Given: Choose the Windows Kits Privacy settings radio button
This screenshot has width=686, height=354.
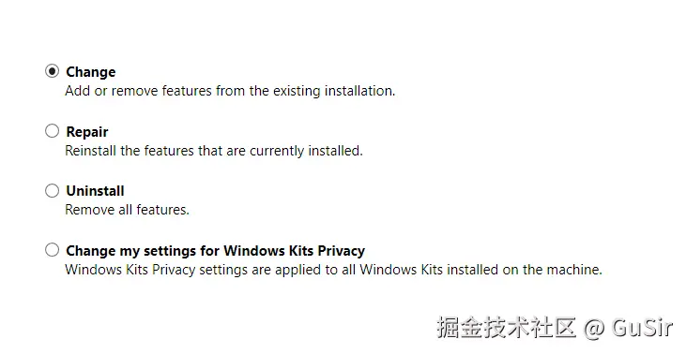Looking at the screenshot, I should (52, 250).
